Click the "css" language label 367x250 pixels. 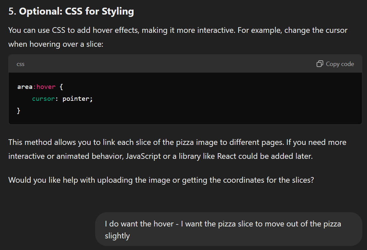(x=21, y=64)
